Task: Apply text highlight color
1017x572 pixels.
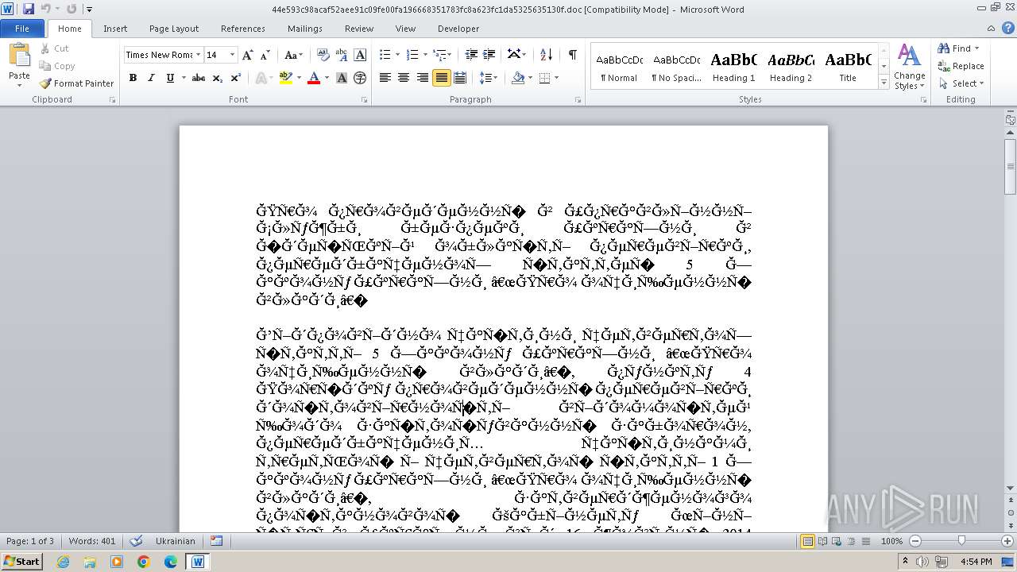Action: [x=286, y=78]
